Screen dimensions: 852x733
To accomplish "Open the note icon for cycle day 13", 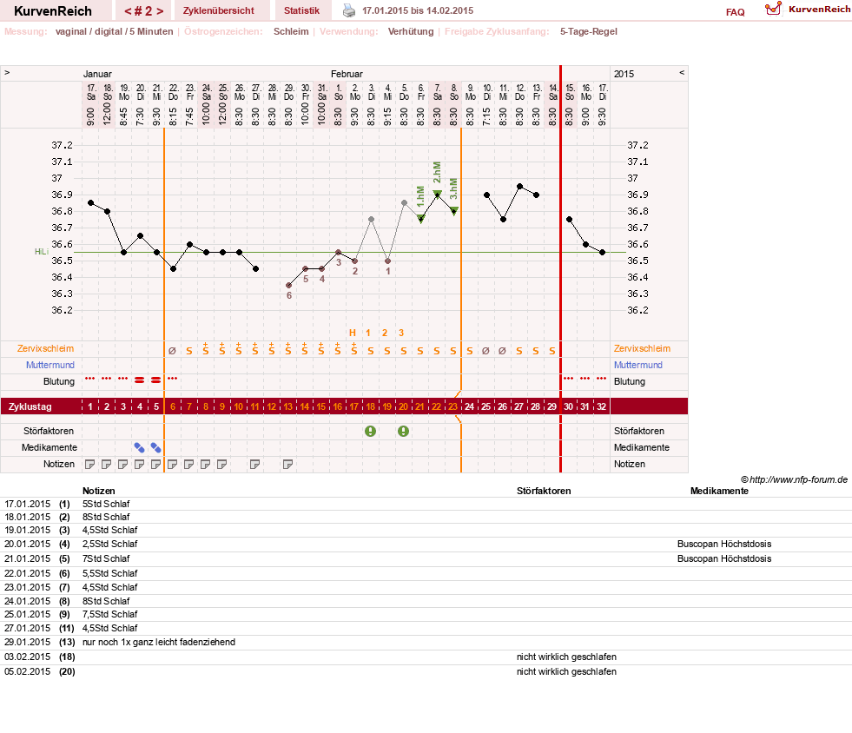I will [288, 464].
